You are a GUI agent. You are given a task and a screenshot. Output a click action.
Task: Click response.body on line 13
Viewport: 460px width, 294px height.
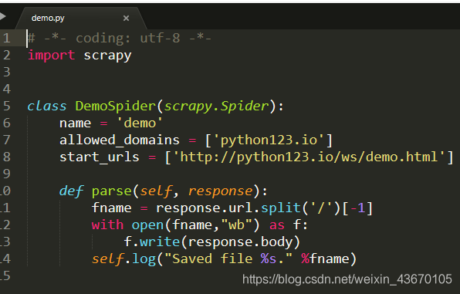240,242
